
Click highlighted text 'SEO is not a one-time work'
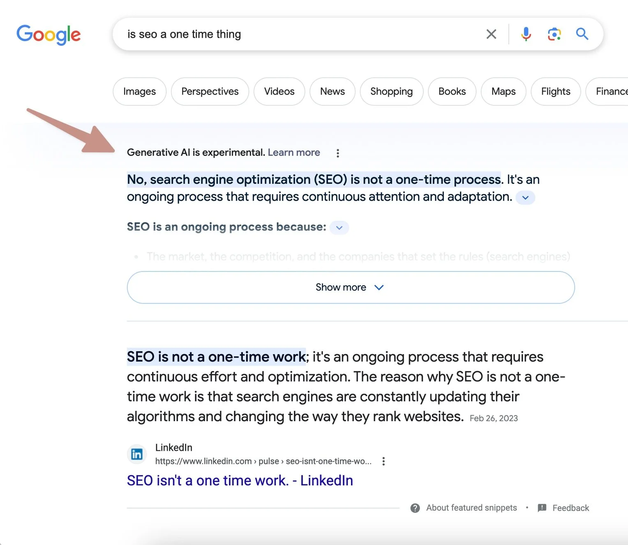pyautogui.click(x=216, y=357)
